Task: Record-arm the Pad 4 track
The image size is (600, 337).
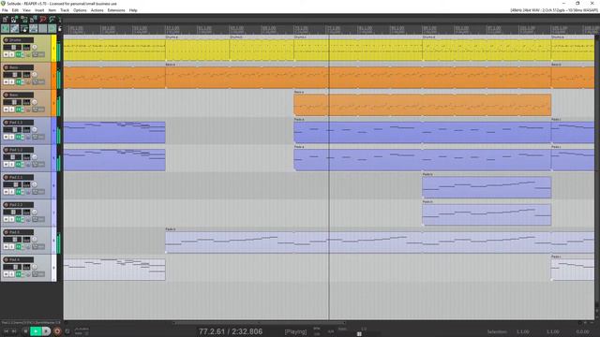Action: tap(6, 260)
